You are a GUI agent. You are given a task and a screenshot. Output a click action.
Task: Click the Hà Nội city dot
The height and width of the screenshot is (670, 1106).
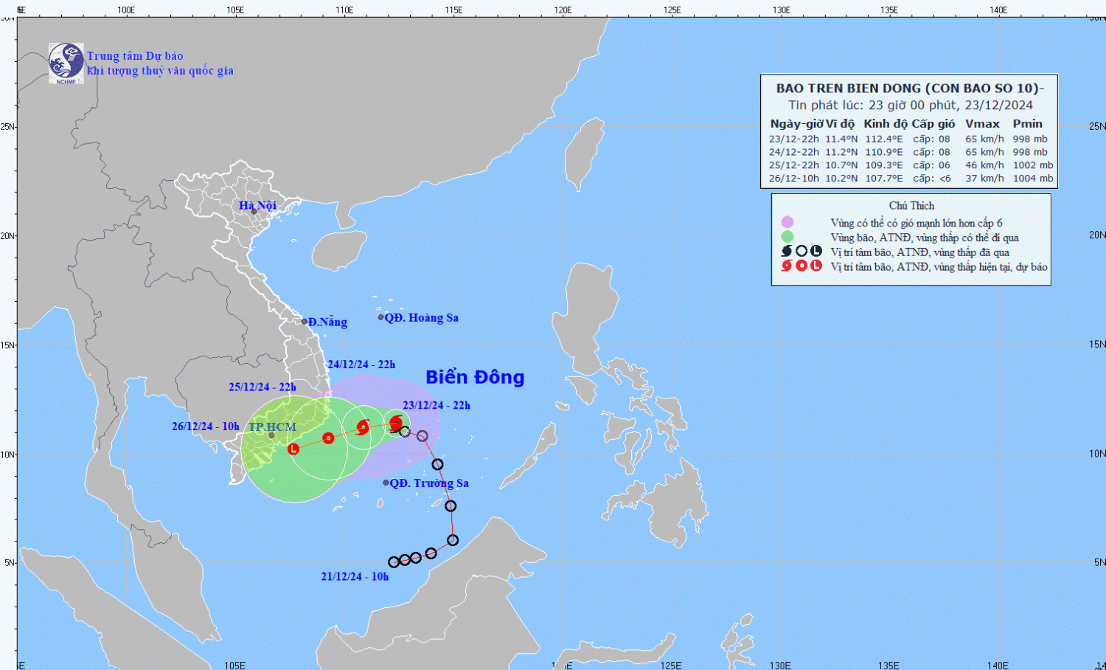click(x=254, y=212)
